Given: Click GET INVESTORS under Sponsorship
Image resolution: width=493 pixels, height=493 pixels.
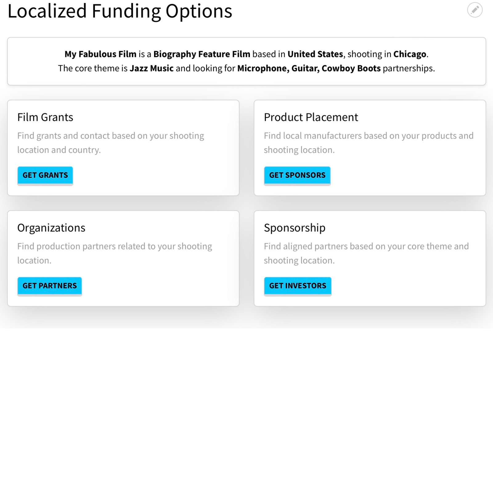Looking at the screenshot, I should point(298,285).
